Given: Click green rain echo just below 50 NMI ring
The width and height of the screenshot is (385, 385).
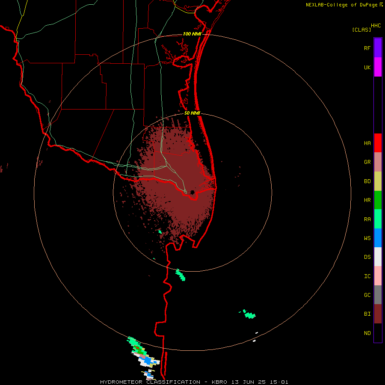Looking at the screenshot, I should pyautogui.click(x=181, y=275).
